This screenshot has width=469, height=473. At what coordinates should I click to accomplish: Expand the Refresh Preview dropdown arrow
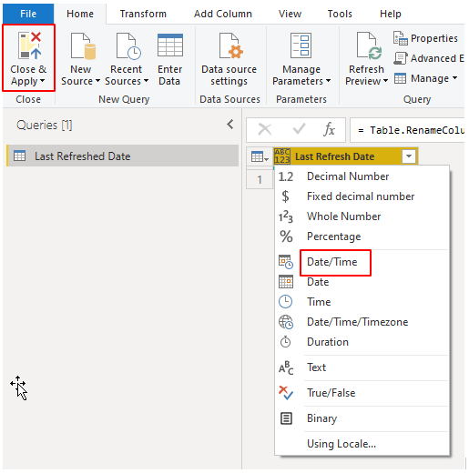(385, 81)
